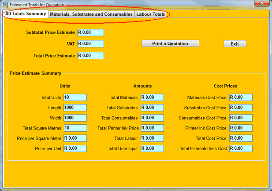Select the VAT amount field
The image size is (272, 191).
(x=90, y=44)
